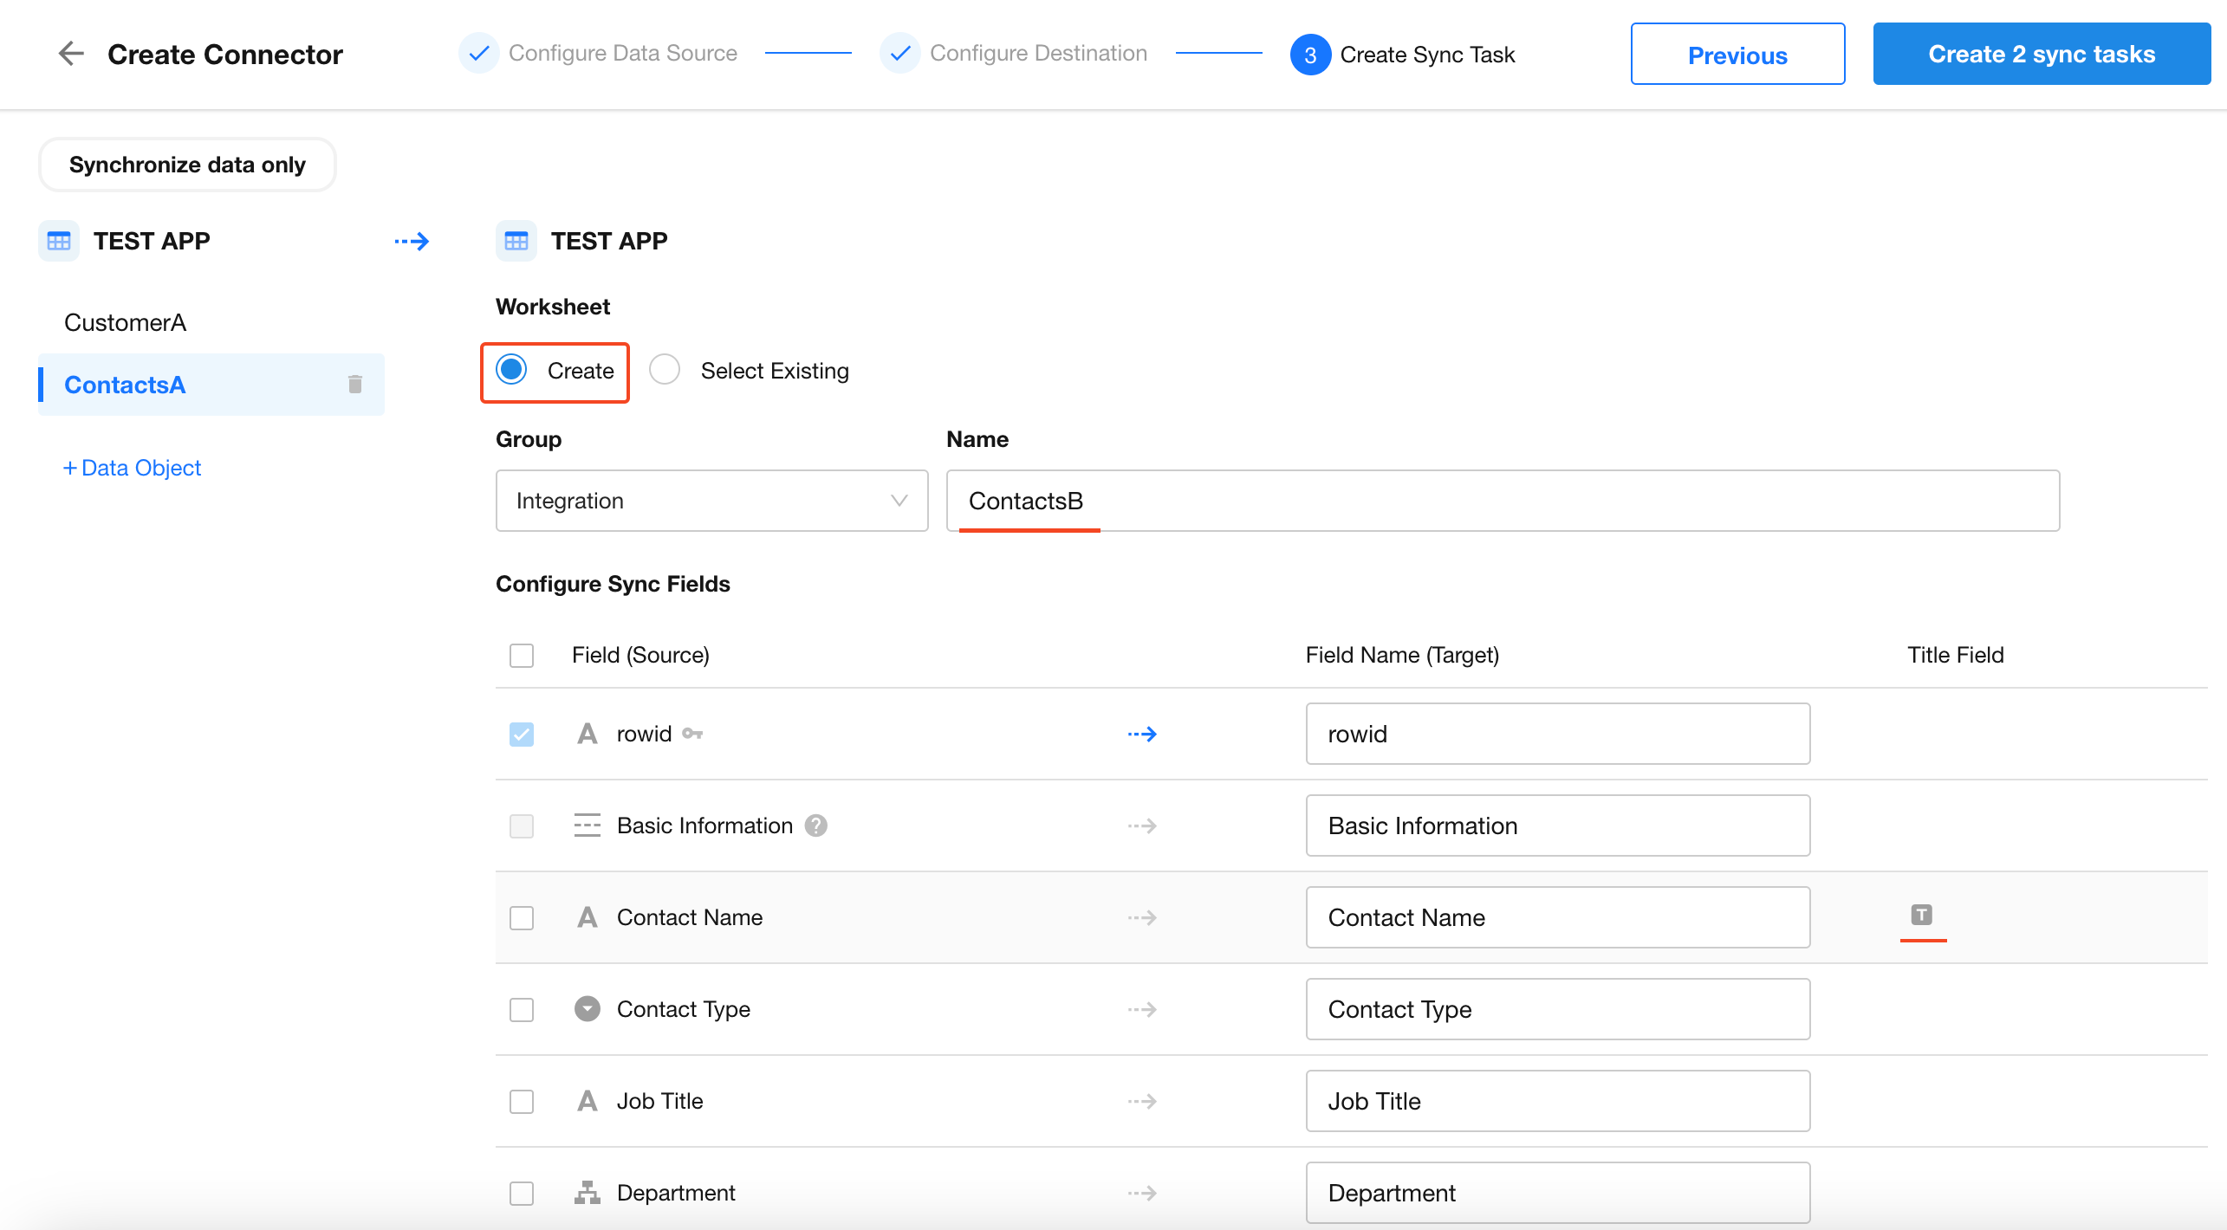Viewport: 2227px width, 1230px height.
Task: Click the title field icon for Contact Name
Action: point(1921,915)
